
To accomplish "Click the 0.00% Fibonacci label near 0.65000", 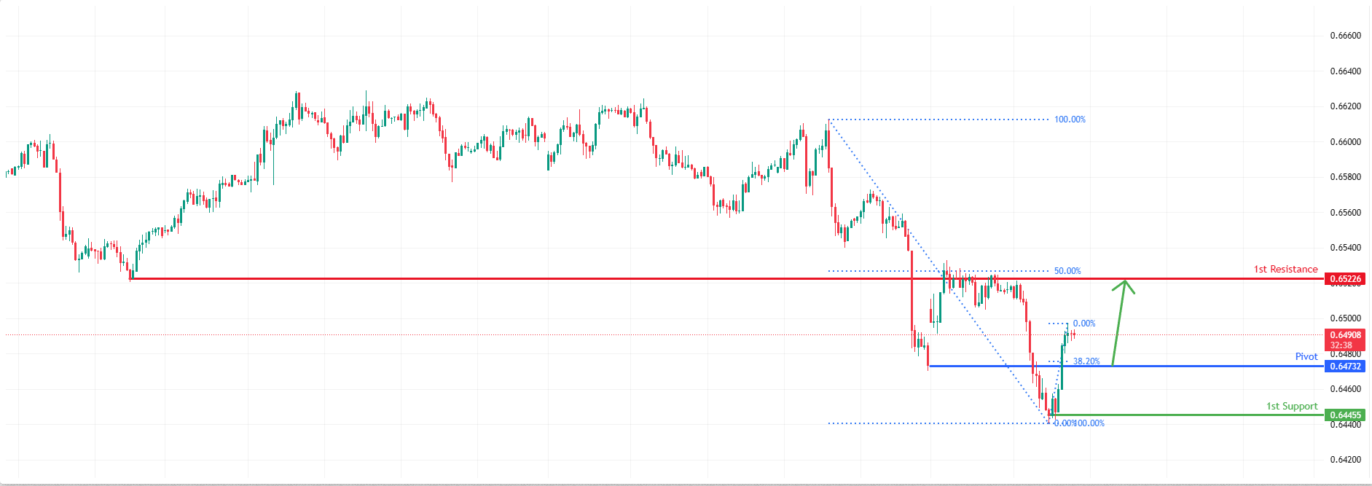I will 1084,324.
